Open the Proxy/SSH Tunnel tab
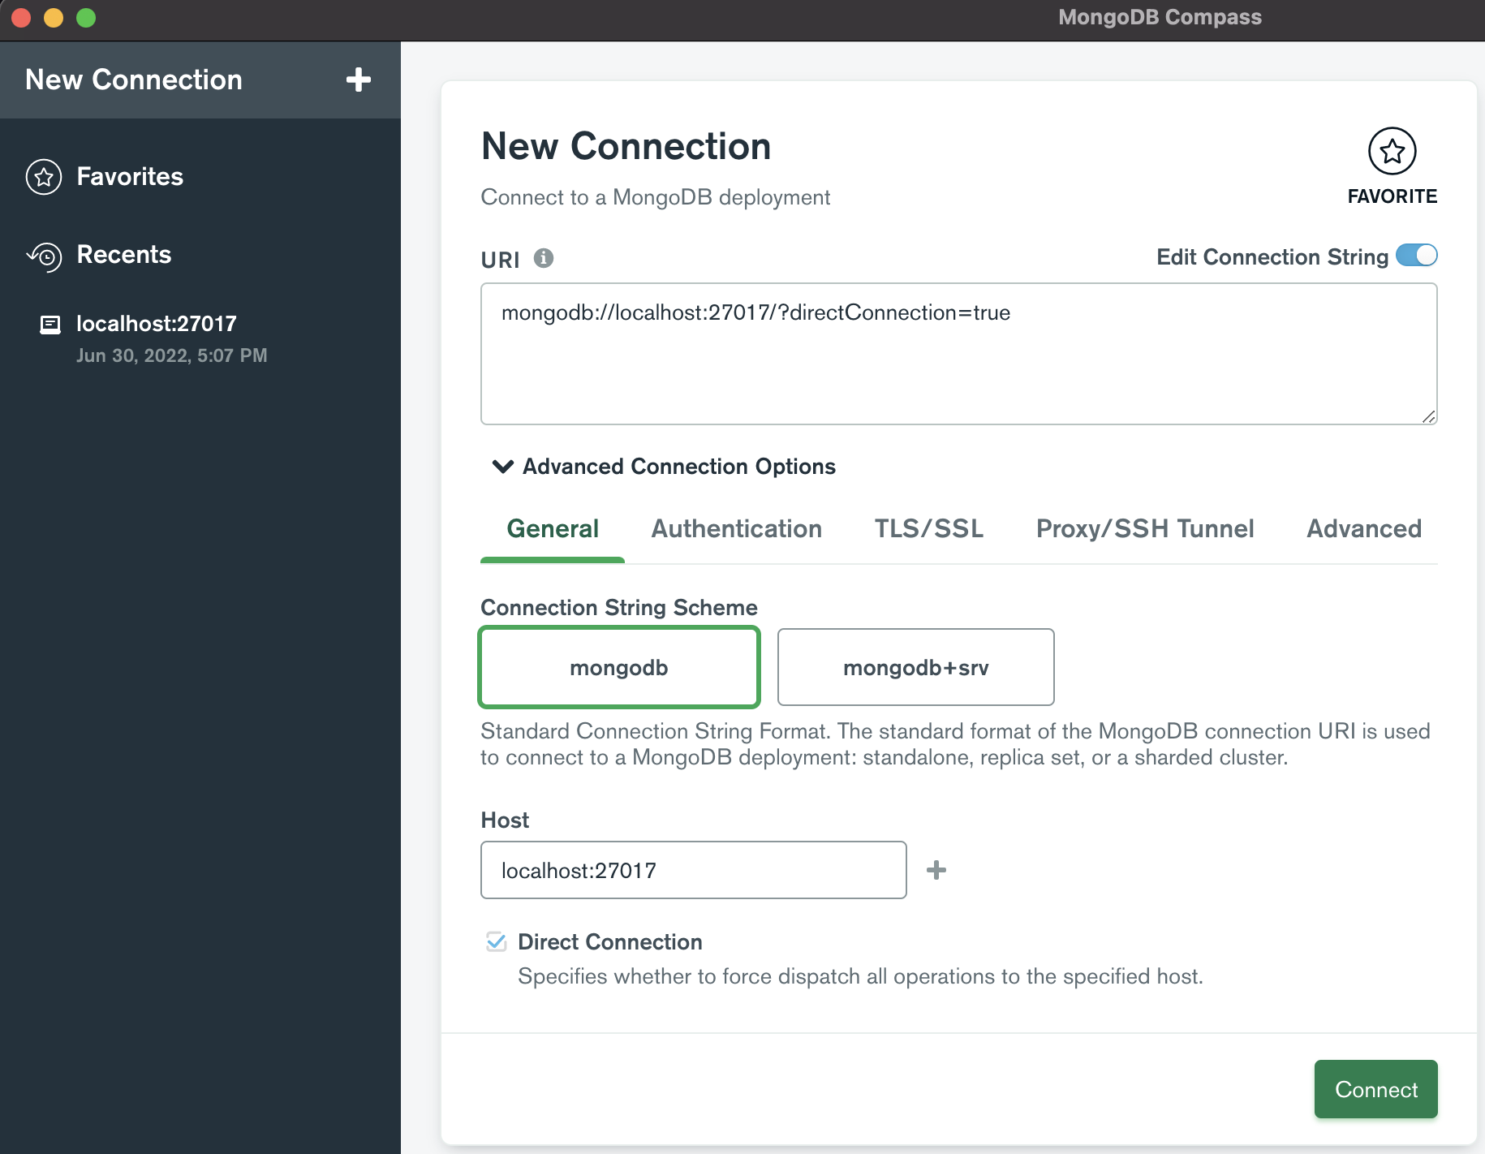This screenshot has height=1154, width=1485. [1145, 529]
